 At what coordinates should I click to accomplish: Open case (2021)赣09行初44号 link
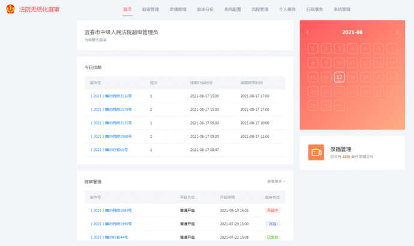pos(109,237)
